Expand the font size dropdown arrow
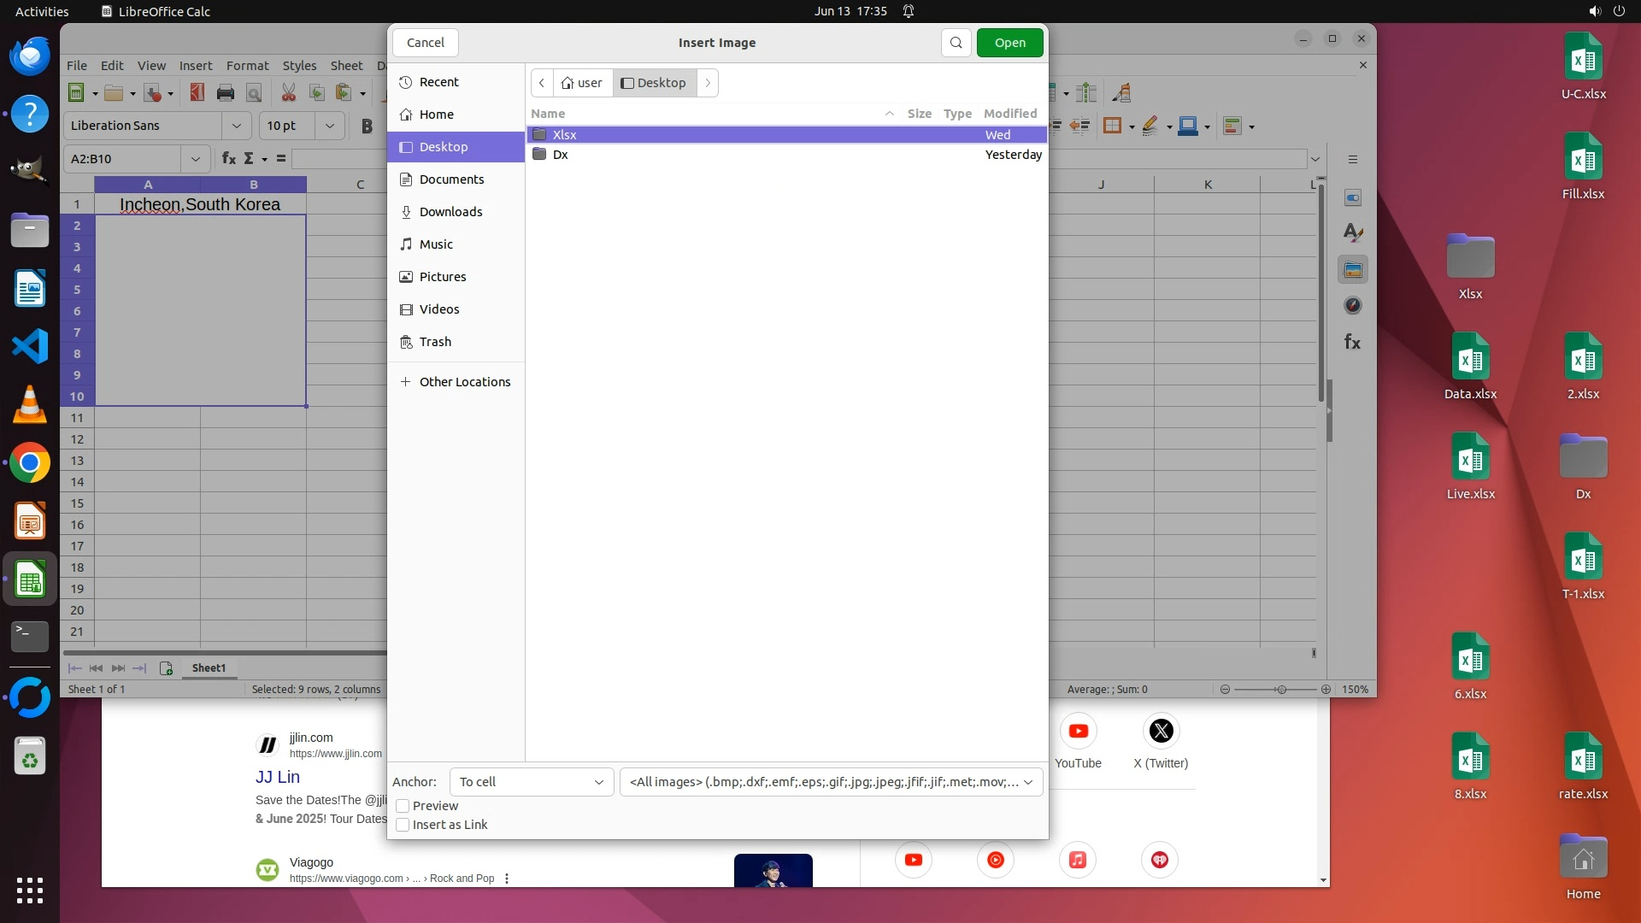 point(330,126)
